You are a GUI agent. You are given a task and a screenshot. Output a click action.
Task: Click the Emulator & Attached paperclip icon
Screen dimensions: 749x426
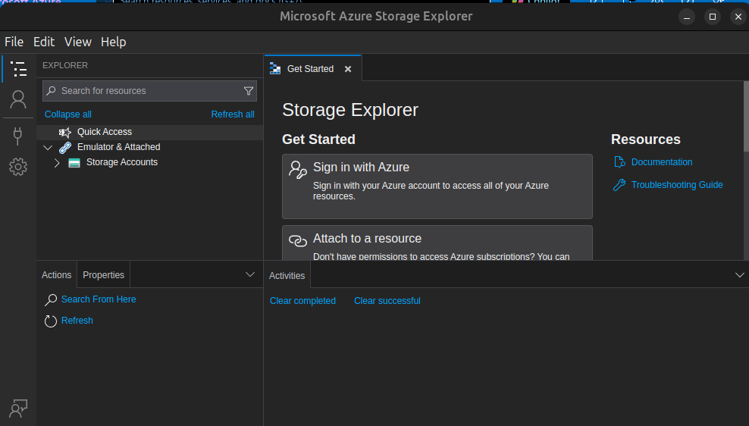(x=65, y=148)
